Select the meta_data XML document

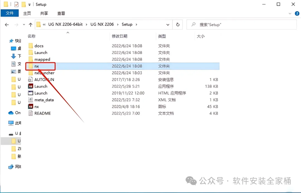(x=44, y=100)
